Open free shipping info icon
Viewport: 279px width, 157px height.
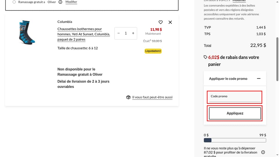coord(263,152)
